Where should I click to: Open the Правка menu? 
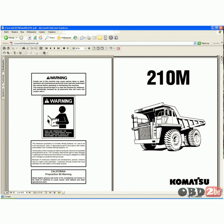[14, 32]
